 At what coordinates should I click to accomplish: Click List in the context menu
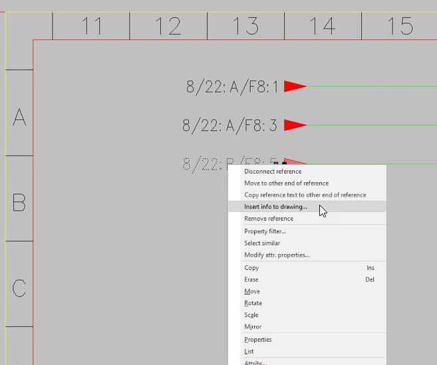point(249,352)
